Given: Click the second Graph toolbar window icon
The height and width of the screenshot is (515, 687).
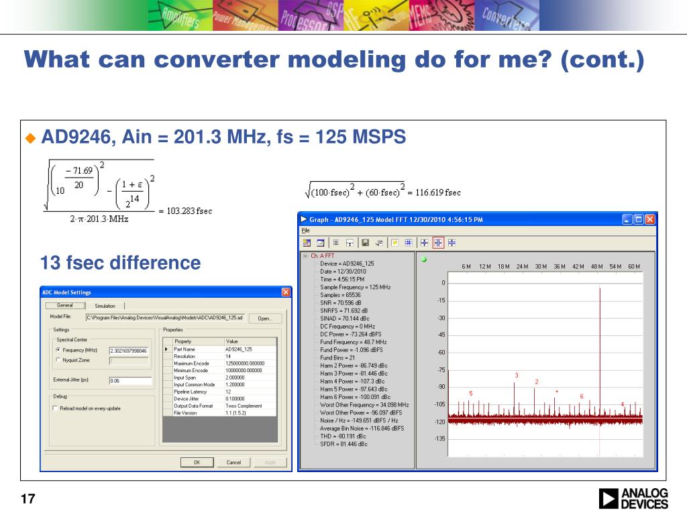Looking at the screenshot, I should coord(321,243).
